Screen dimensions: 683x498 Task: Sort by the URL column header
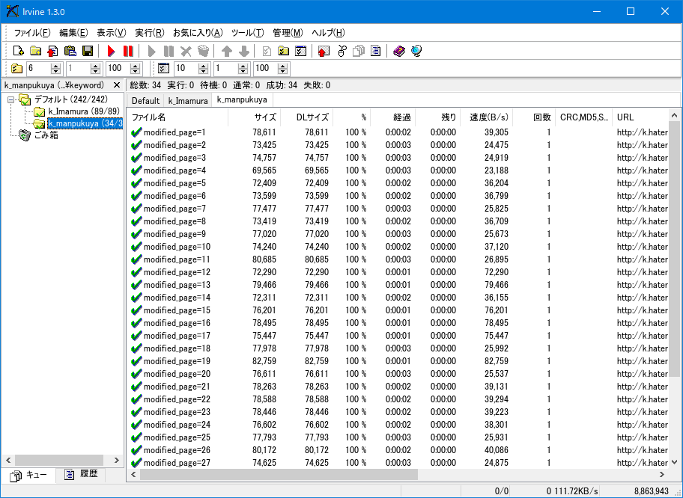[640, 117]
